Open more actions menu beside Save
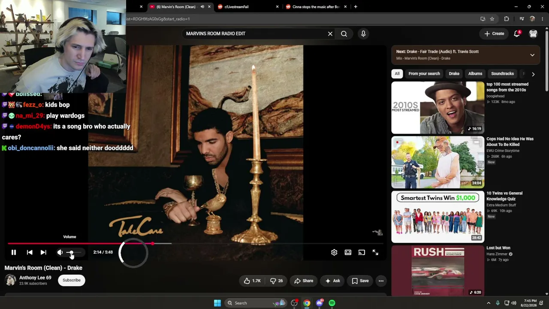Image resolution: width=549 pixels, height=309 pixels. tap(381, 281)
